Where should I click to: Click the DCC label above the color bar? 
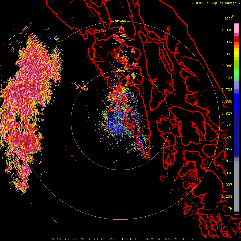[x=235, y=16]
